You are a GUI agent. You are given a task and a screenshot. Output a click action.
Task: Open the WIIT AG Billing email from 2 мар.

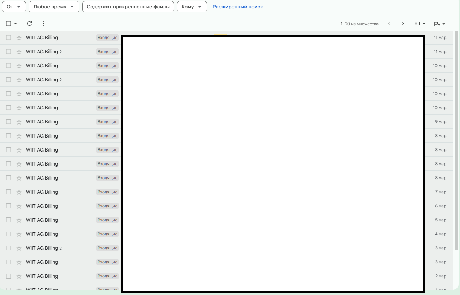[x=226, y=276]
